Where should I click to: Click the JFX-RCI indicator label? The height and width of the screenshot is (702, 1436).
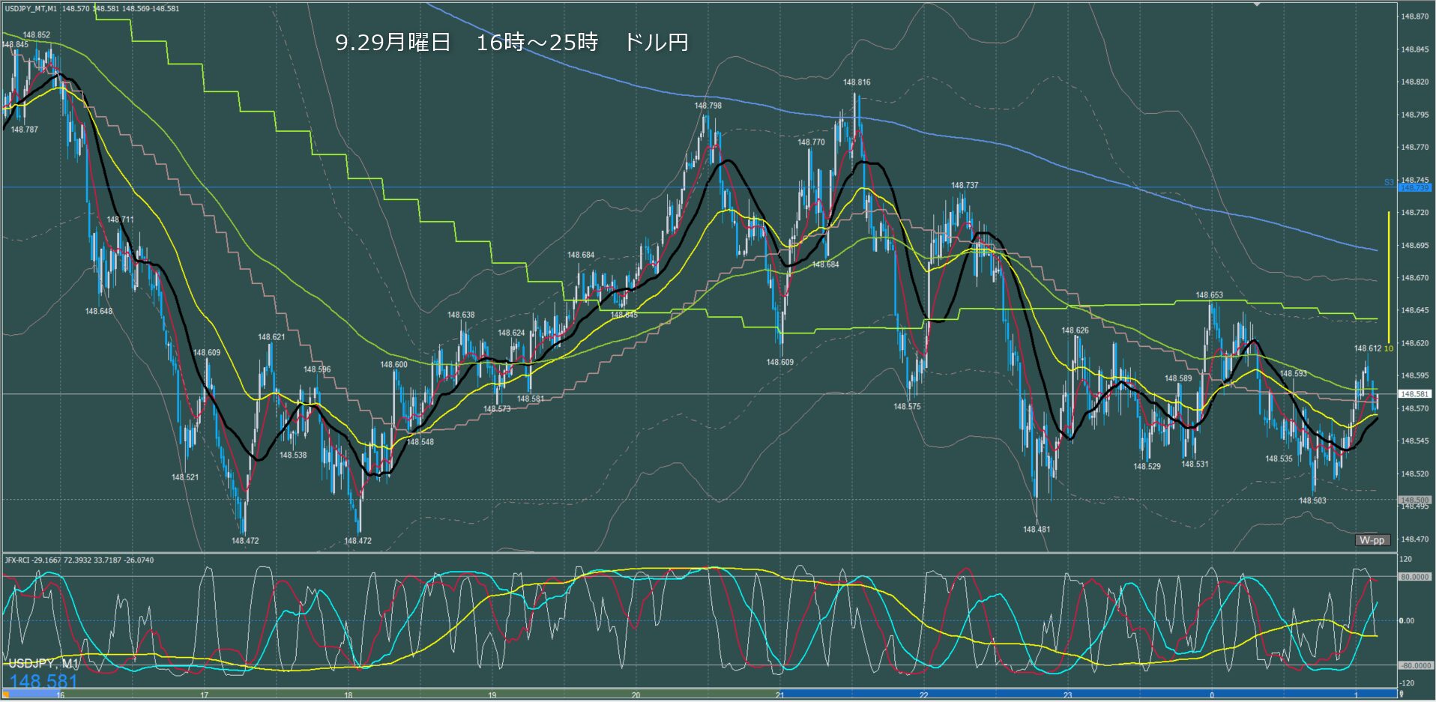tap(79, 560)
